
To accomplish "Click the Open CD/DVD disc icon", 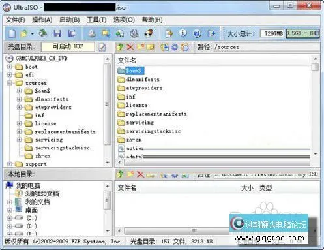I will [43, 33].
